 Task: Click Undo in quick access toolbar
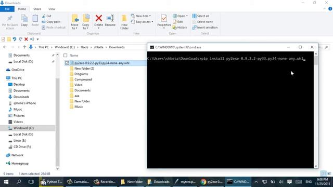pyautogui.click(x=15, y=39)
